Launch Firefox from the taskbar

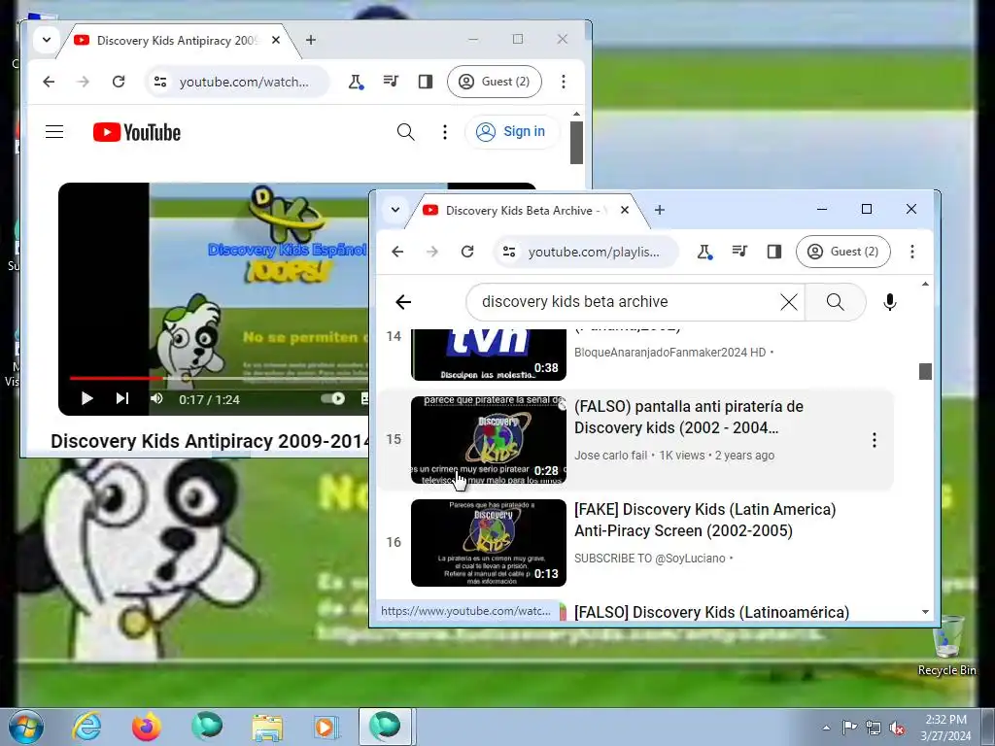pyautogui.click(x=146, y=727)
